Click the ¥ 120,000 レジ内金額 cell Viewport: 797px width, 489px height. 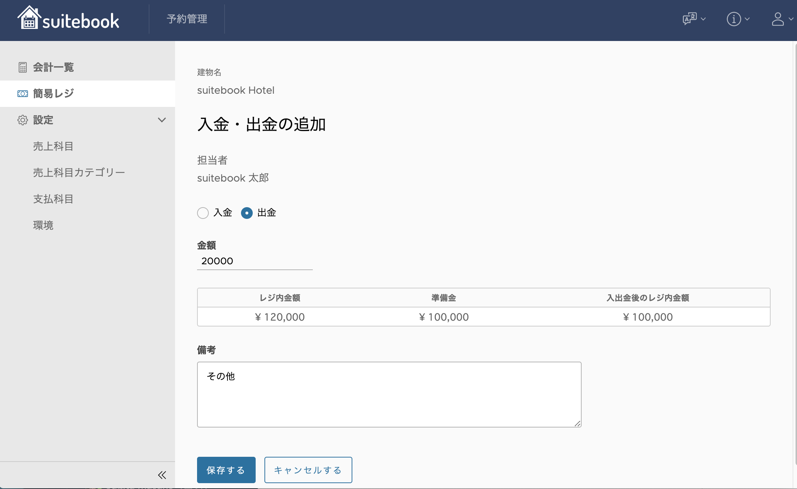pyautogui.click(x=280, y=317)
